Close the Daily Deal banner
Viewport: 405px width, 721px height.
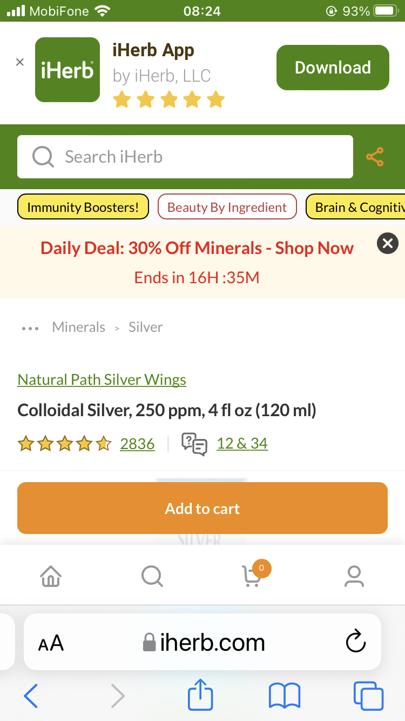point(387,243)
